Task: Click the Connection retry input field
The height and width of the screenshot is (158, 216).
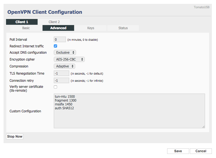Action: 61,81
